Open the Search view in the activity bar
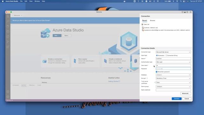The height and width of the screenshot is (115, 204). [8, 21]
